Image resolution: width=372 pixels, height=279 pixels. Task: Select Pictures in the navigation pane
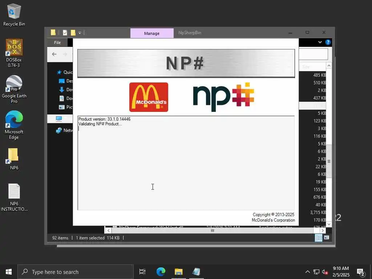pyautogui.click(x=65, y=107)
